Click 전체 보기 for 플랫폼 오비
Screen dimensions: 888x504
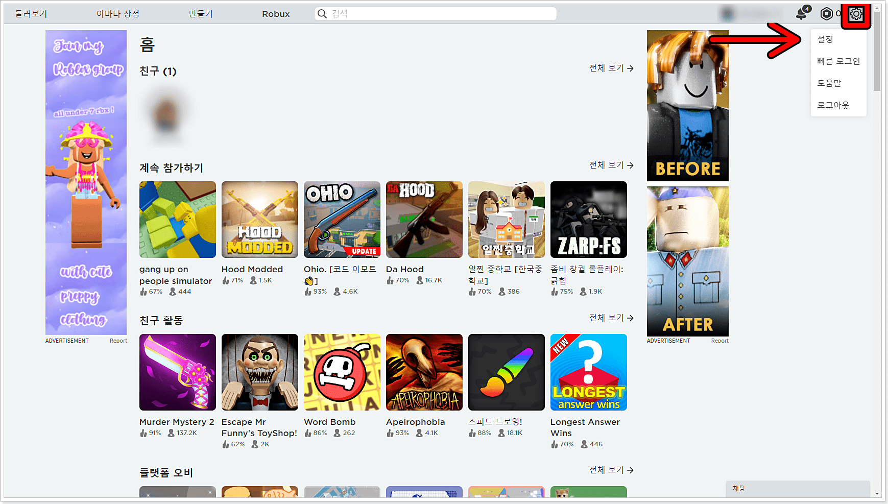pyautogui.click(x=611, y=470)
